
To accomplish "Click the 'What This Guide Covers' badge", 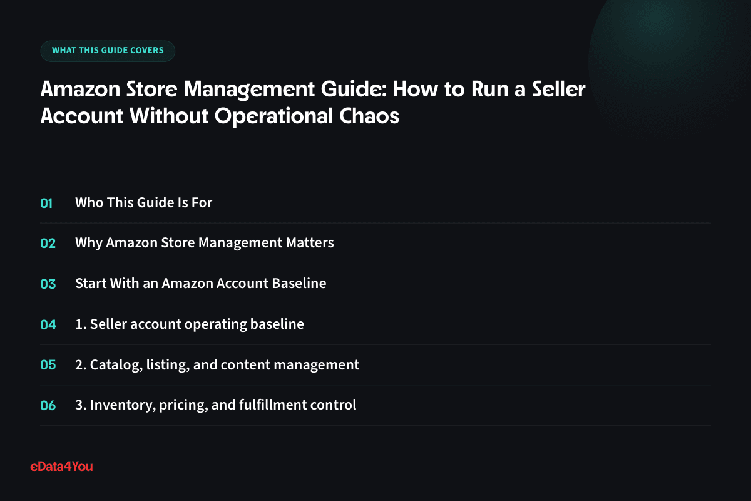I will click(108, 51).
